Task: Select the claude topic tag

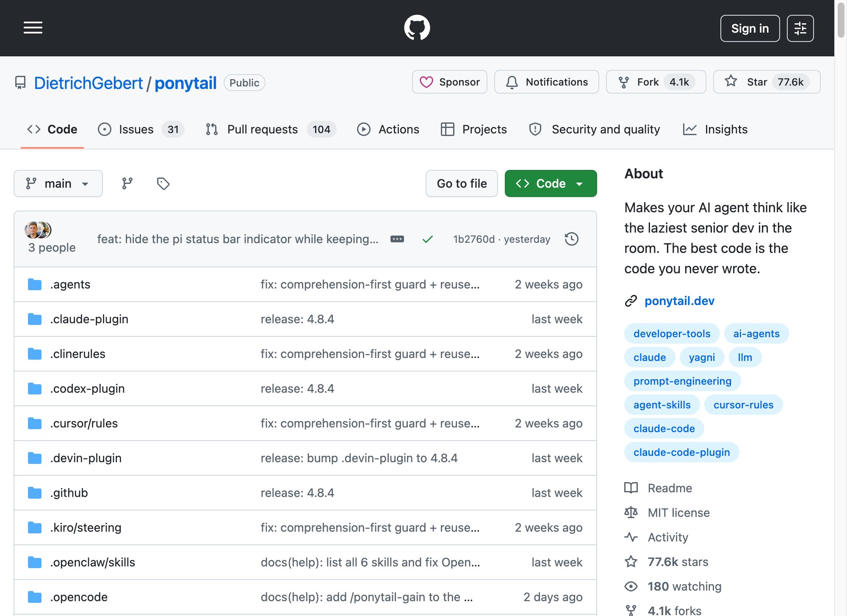Action: (650, 357)
